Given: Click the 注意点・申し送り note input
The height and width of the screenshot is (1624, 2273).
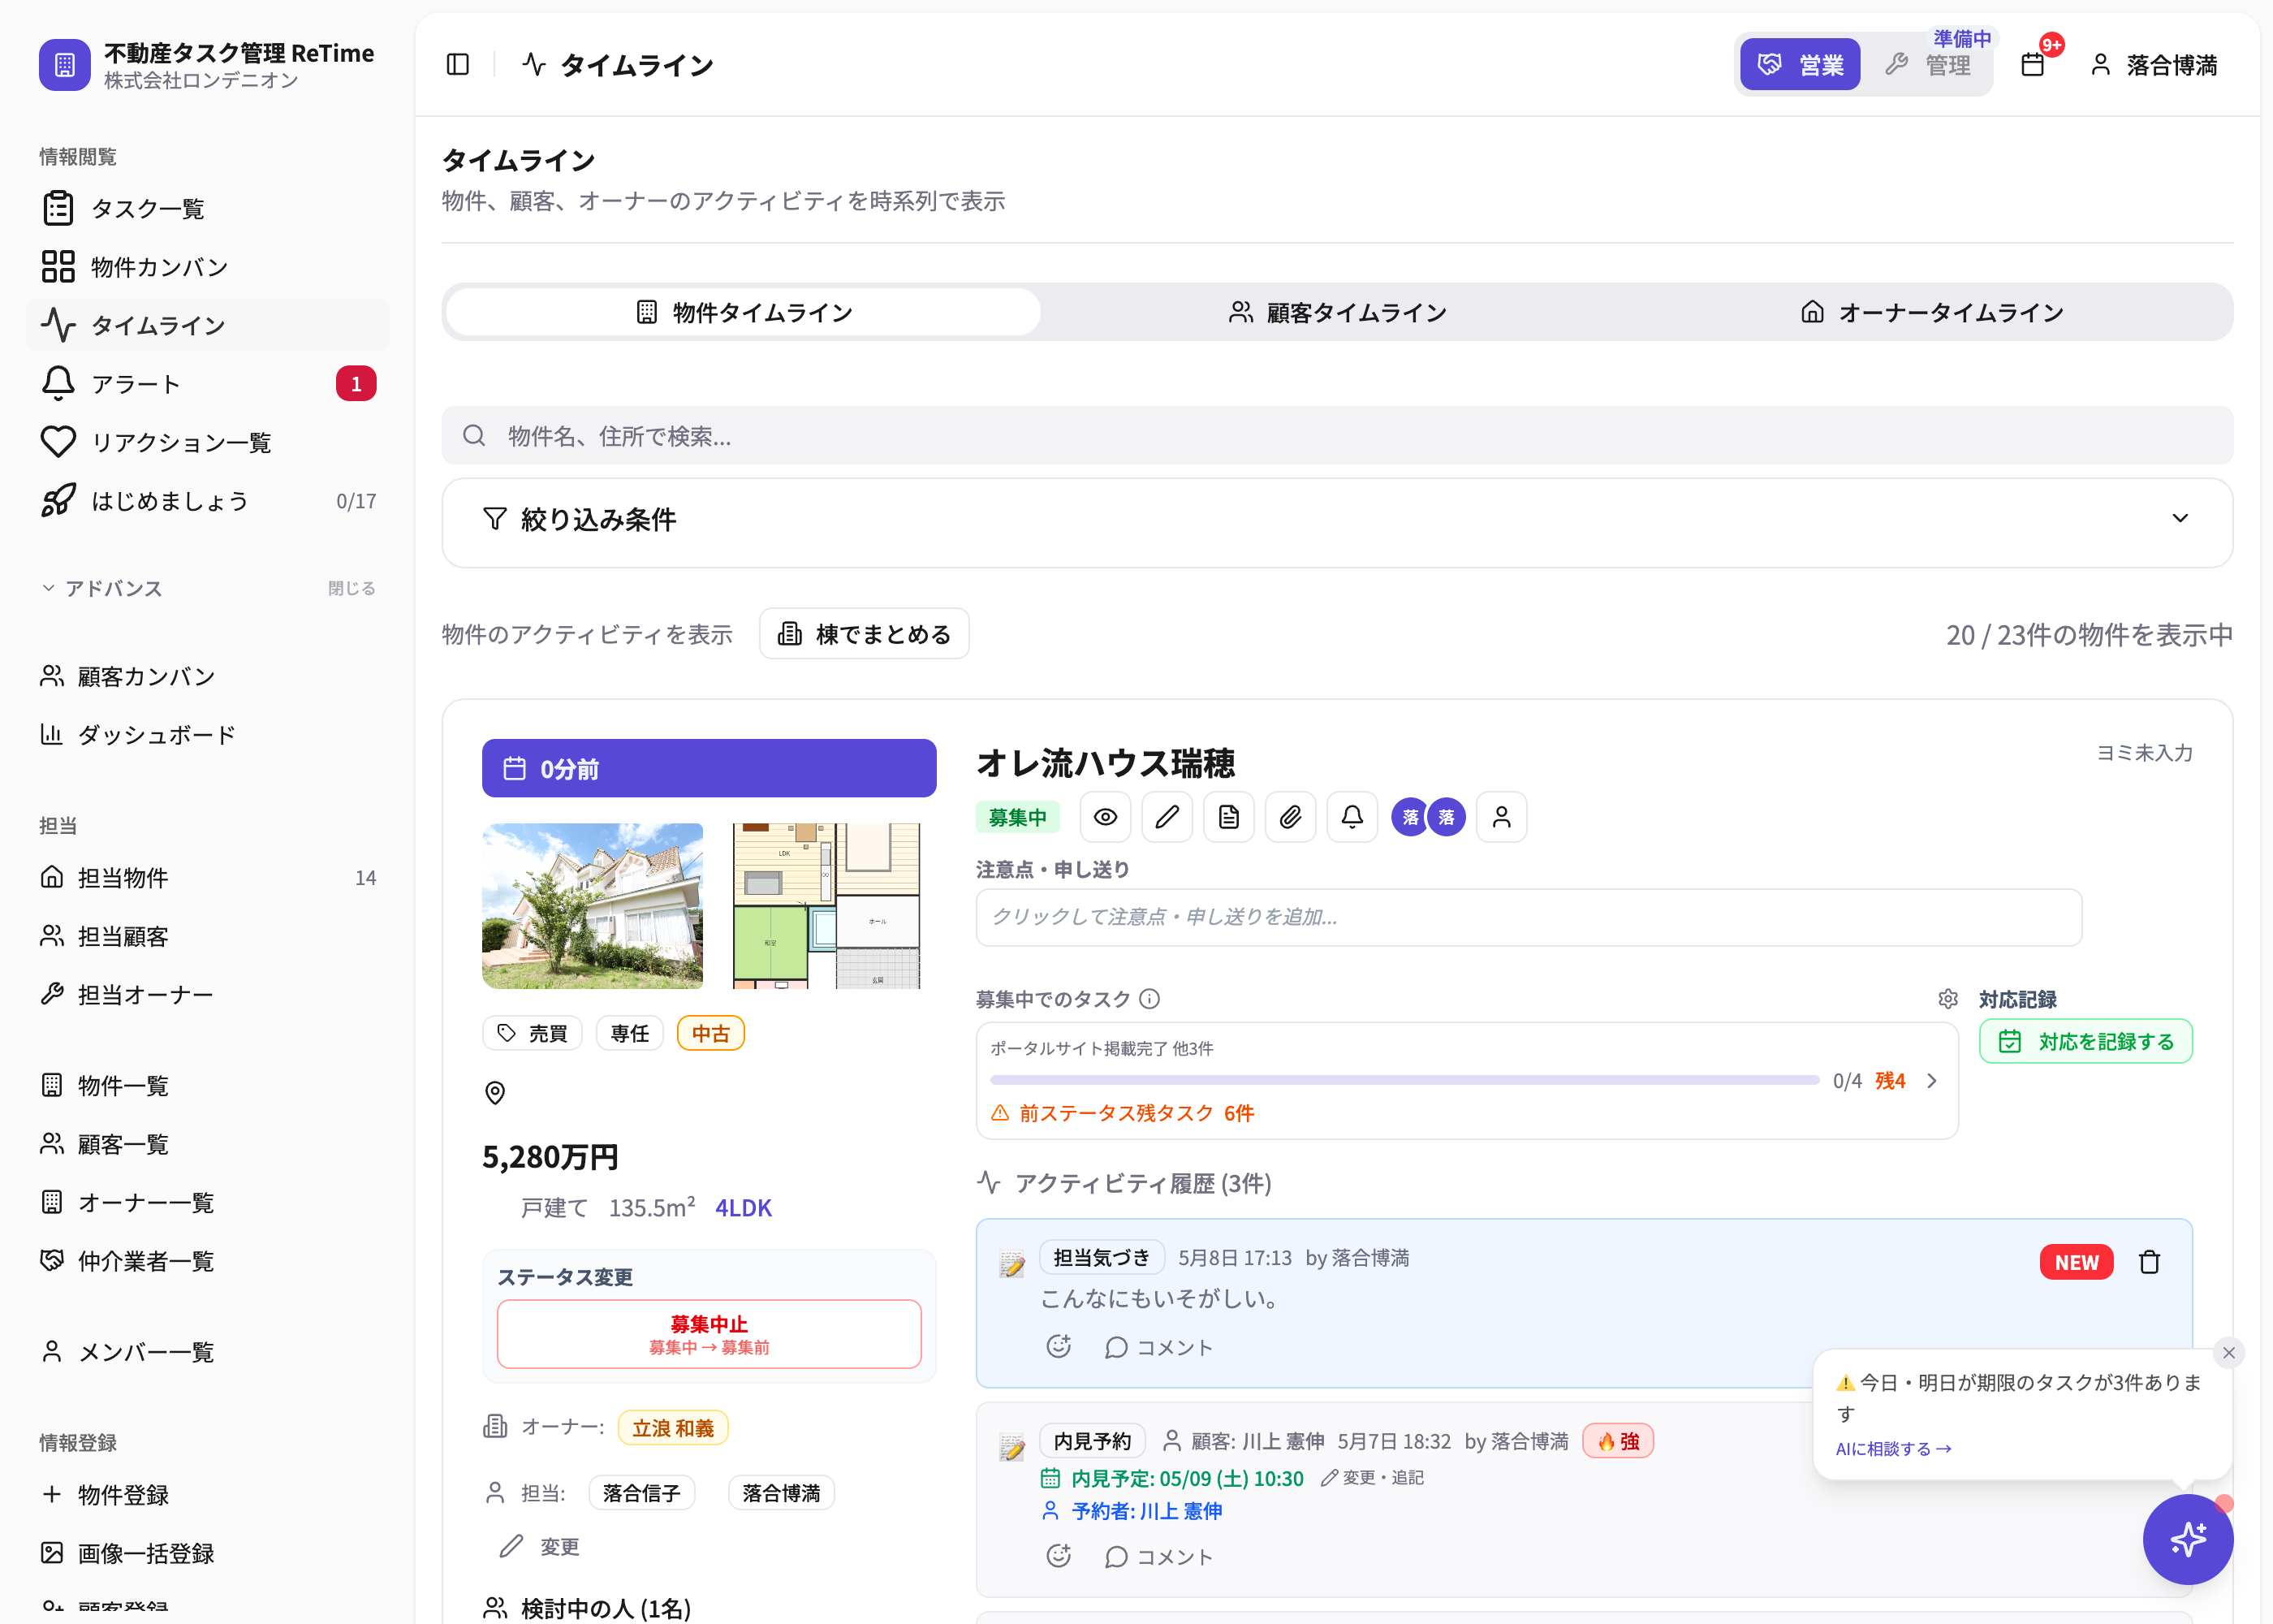Looking at the screenshot, I should tap(1529, 917).
